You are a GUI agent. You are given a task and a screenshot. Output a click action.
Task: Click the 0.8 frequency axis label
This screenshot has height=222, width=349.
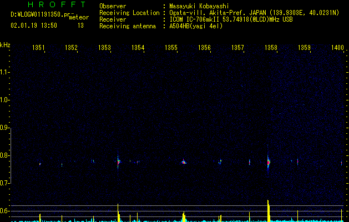[5, 155]
